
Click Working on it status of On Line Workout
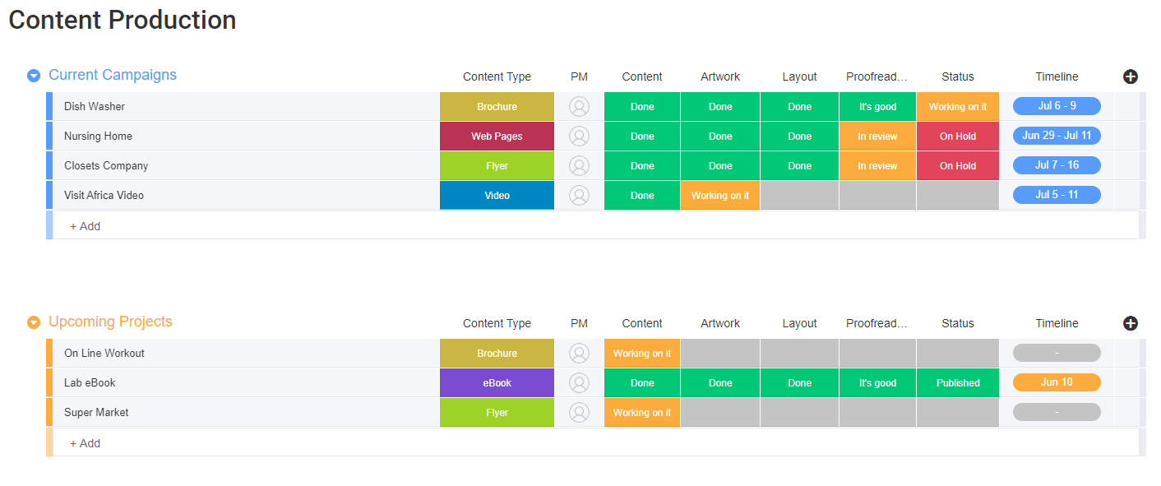[x=641, y=353]
